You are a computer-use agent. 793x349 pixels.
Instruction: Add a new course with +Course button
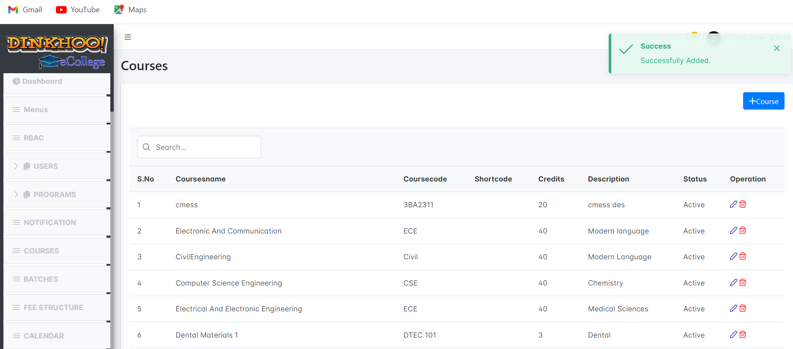click(763, 101)
